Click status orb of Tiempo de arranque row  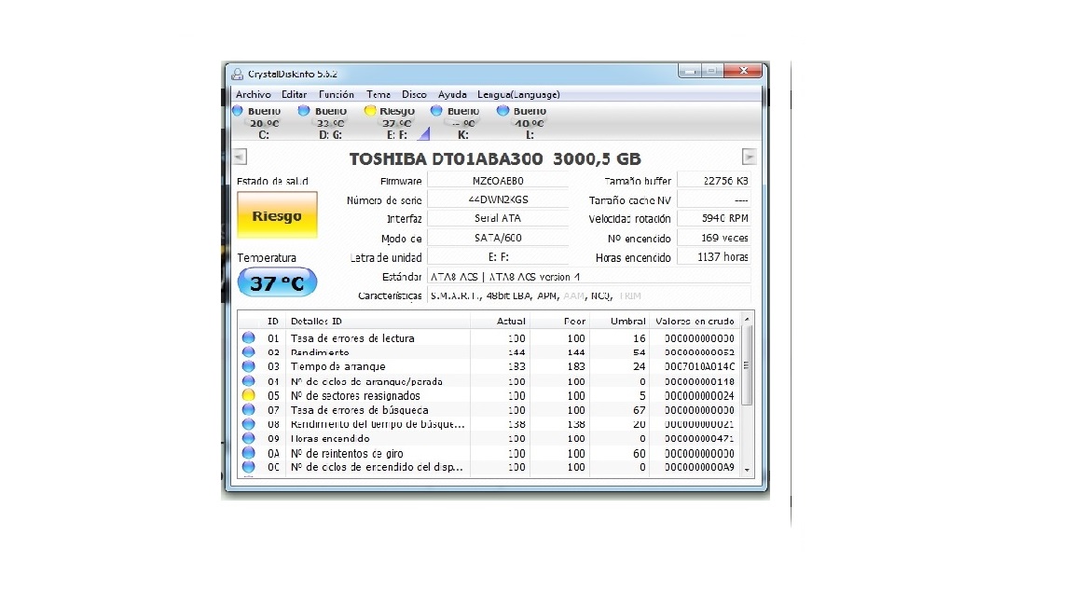click(249, 366)
